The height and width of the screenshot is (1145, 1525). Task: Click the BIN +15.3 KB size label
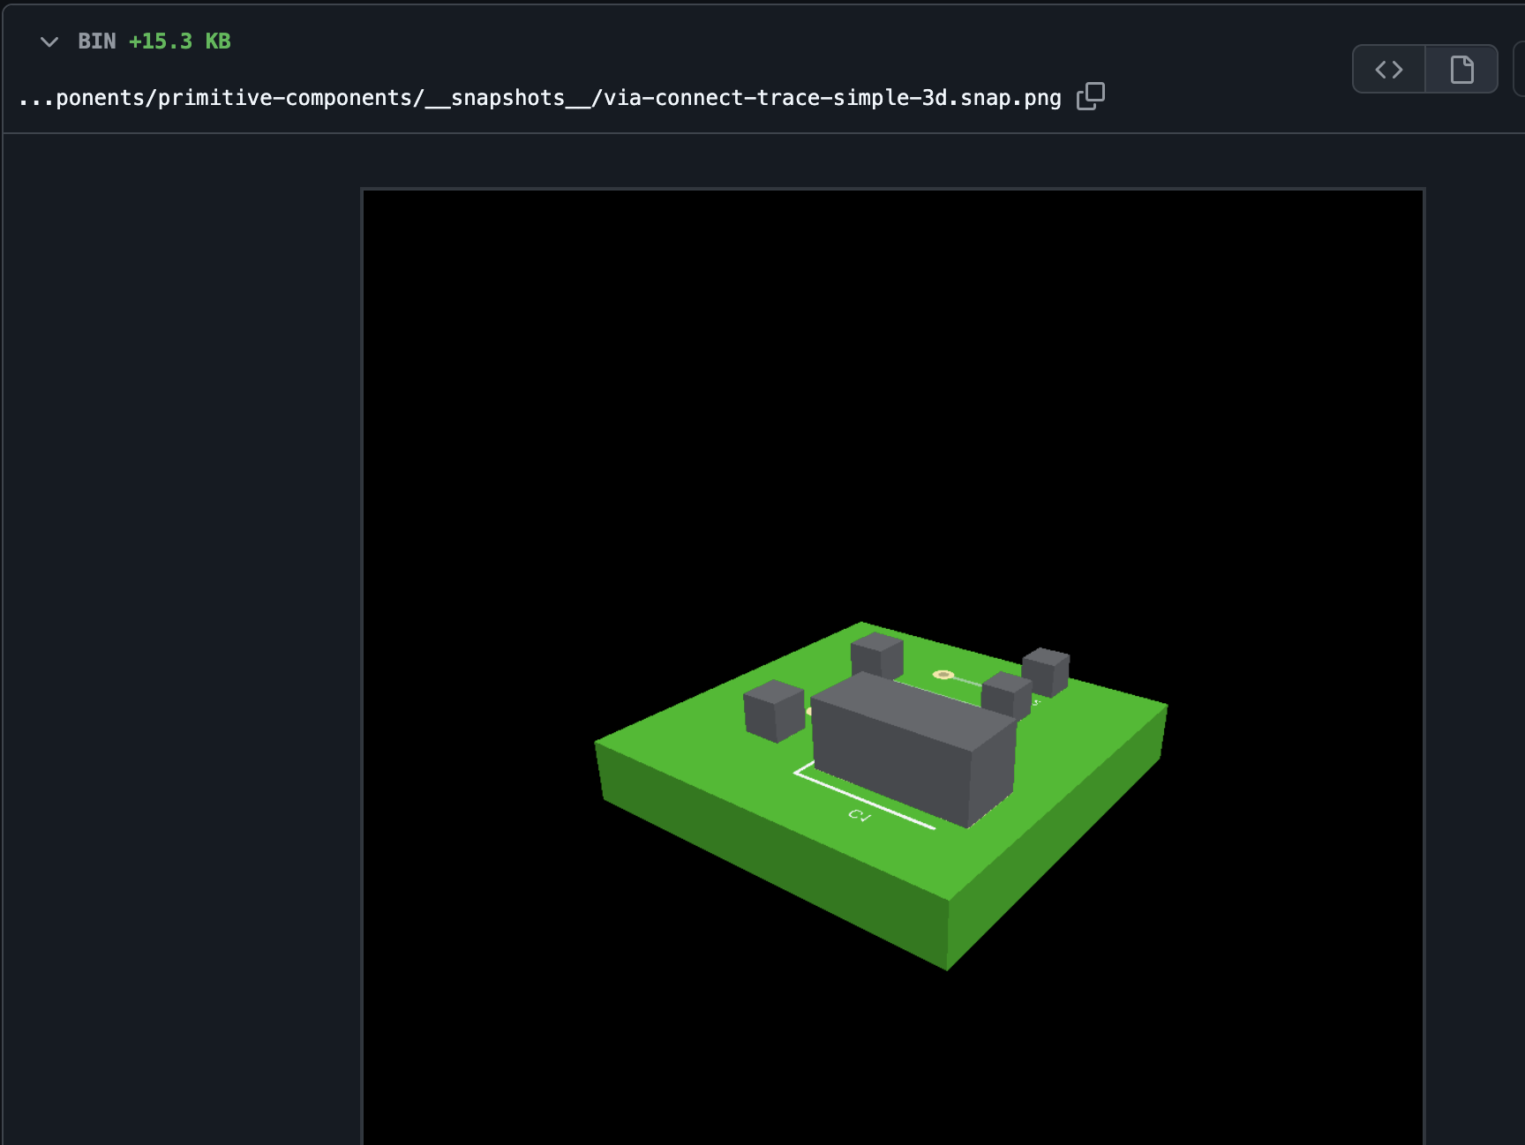[154, 41]
